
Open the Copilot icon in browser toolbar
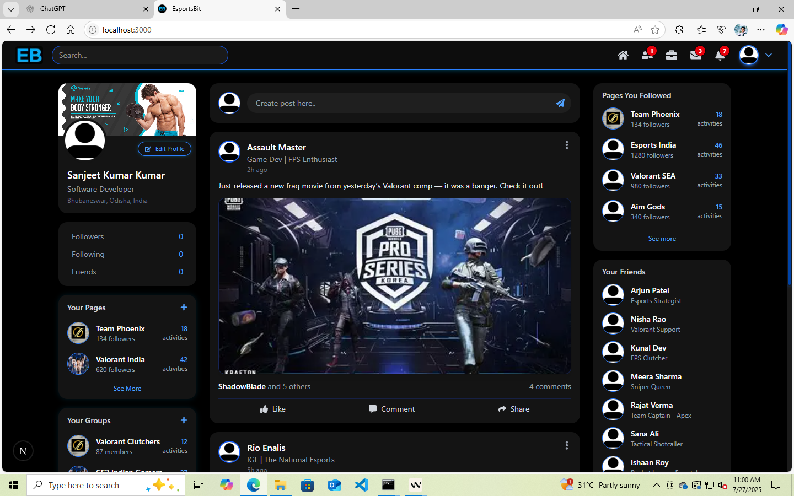point(782,30)
